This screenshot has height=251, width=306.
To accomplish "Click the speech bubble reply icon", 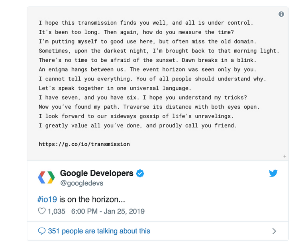I will (42, 231).
